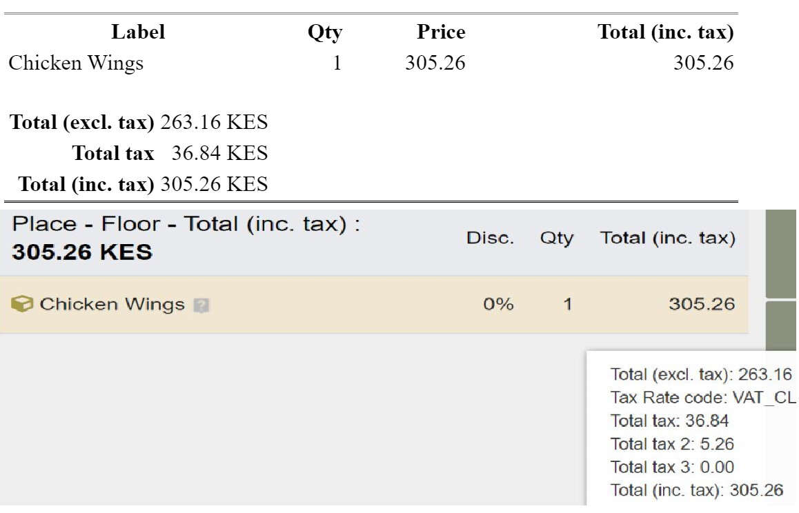
Task: Click the 0% discount value on the order line
Action: [498, 304]
